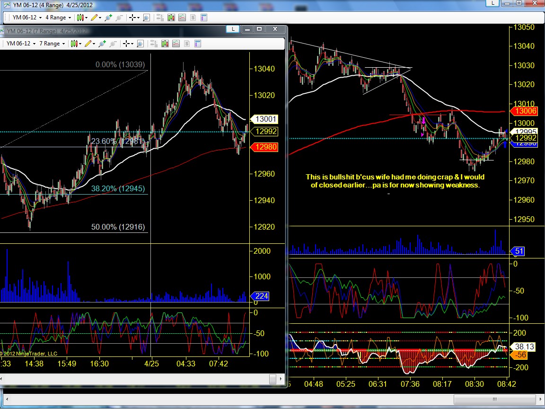The width and height of the screenshot is (545, 409).
Task: Click the L link button in 4 Range window
Action: click(x=492, y=3)
